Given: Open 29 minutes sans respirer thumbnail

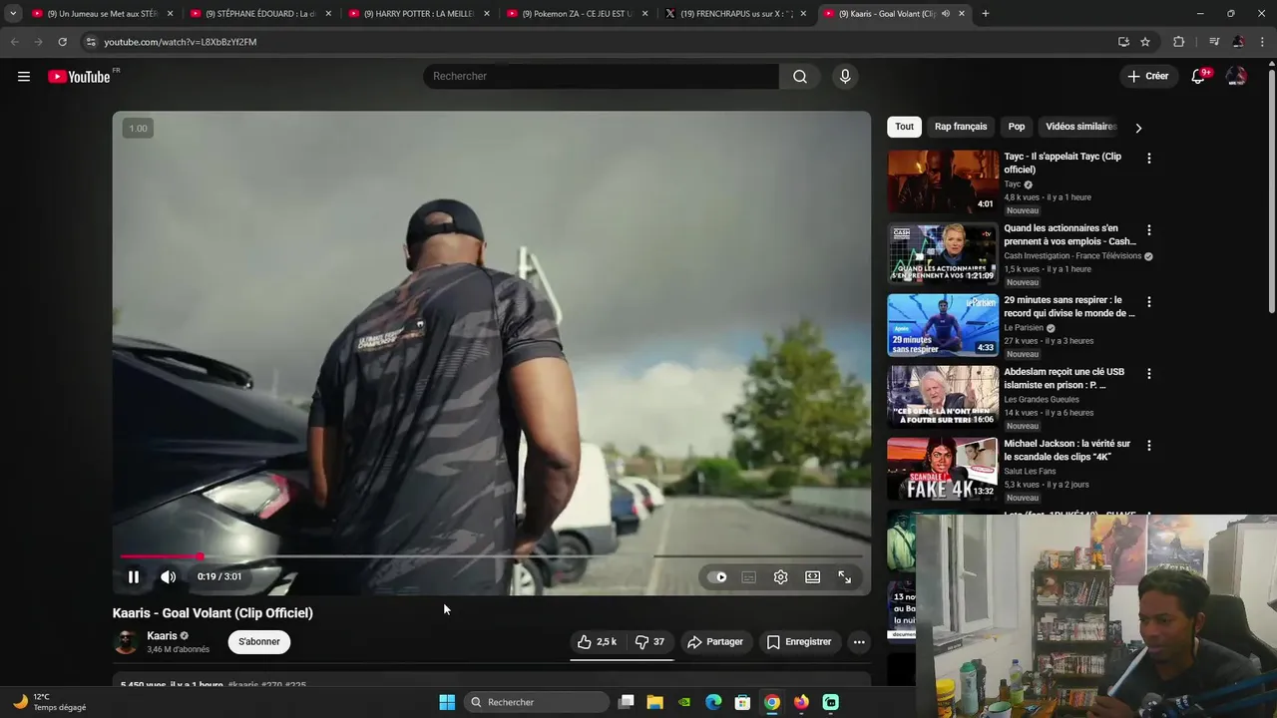Looking at the screenshot, I should point(943,325).
